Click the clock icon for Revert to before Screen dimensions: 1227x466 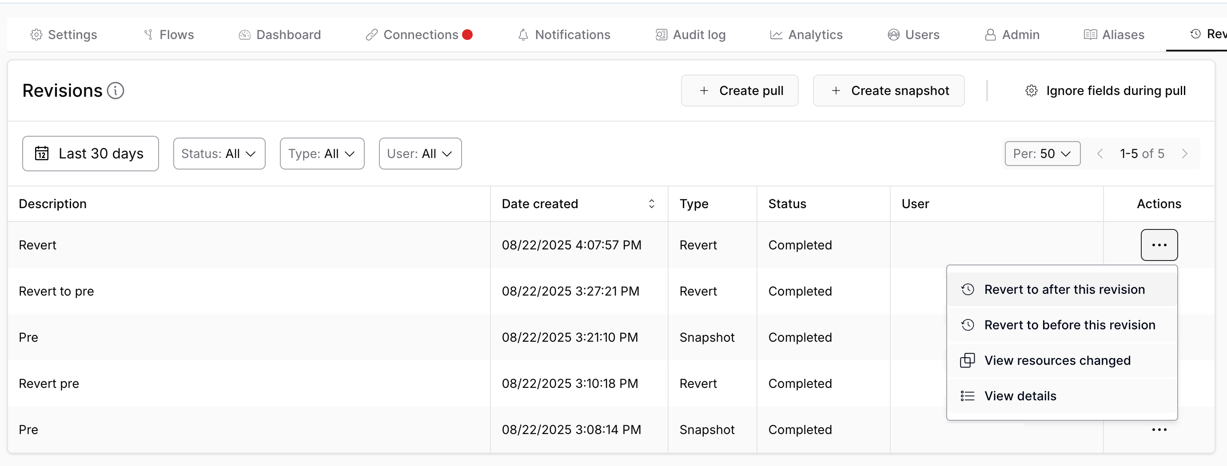pyautogui.click(x=968, y=324)
